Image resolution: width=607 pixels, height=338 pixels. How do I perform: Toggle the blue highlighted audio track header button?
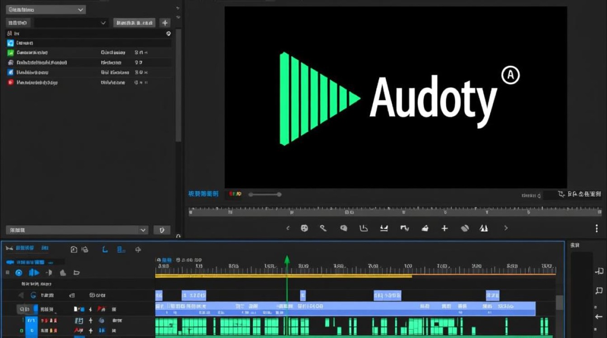[x=31, y=321]
